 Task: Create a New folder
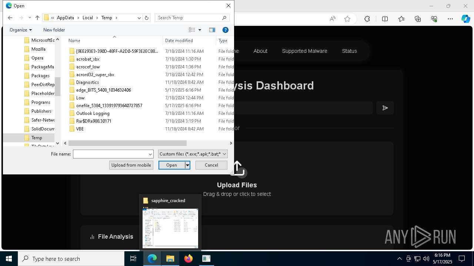[x=54, y=30]
